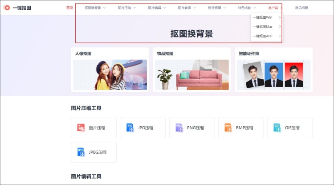Screen dimensions: 334x185
Task: Click the purple PNG压缩 icon
Action: pos(179,128)
